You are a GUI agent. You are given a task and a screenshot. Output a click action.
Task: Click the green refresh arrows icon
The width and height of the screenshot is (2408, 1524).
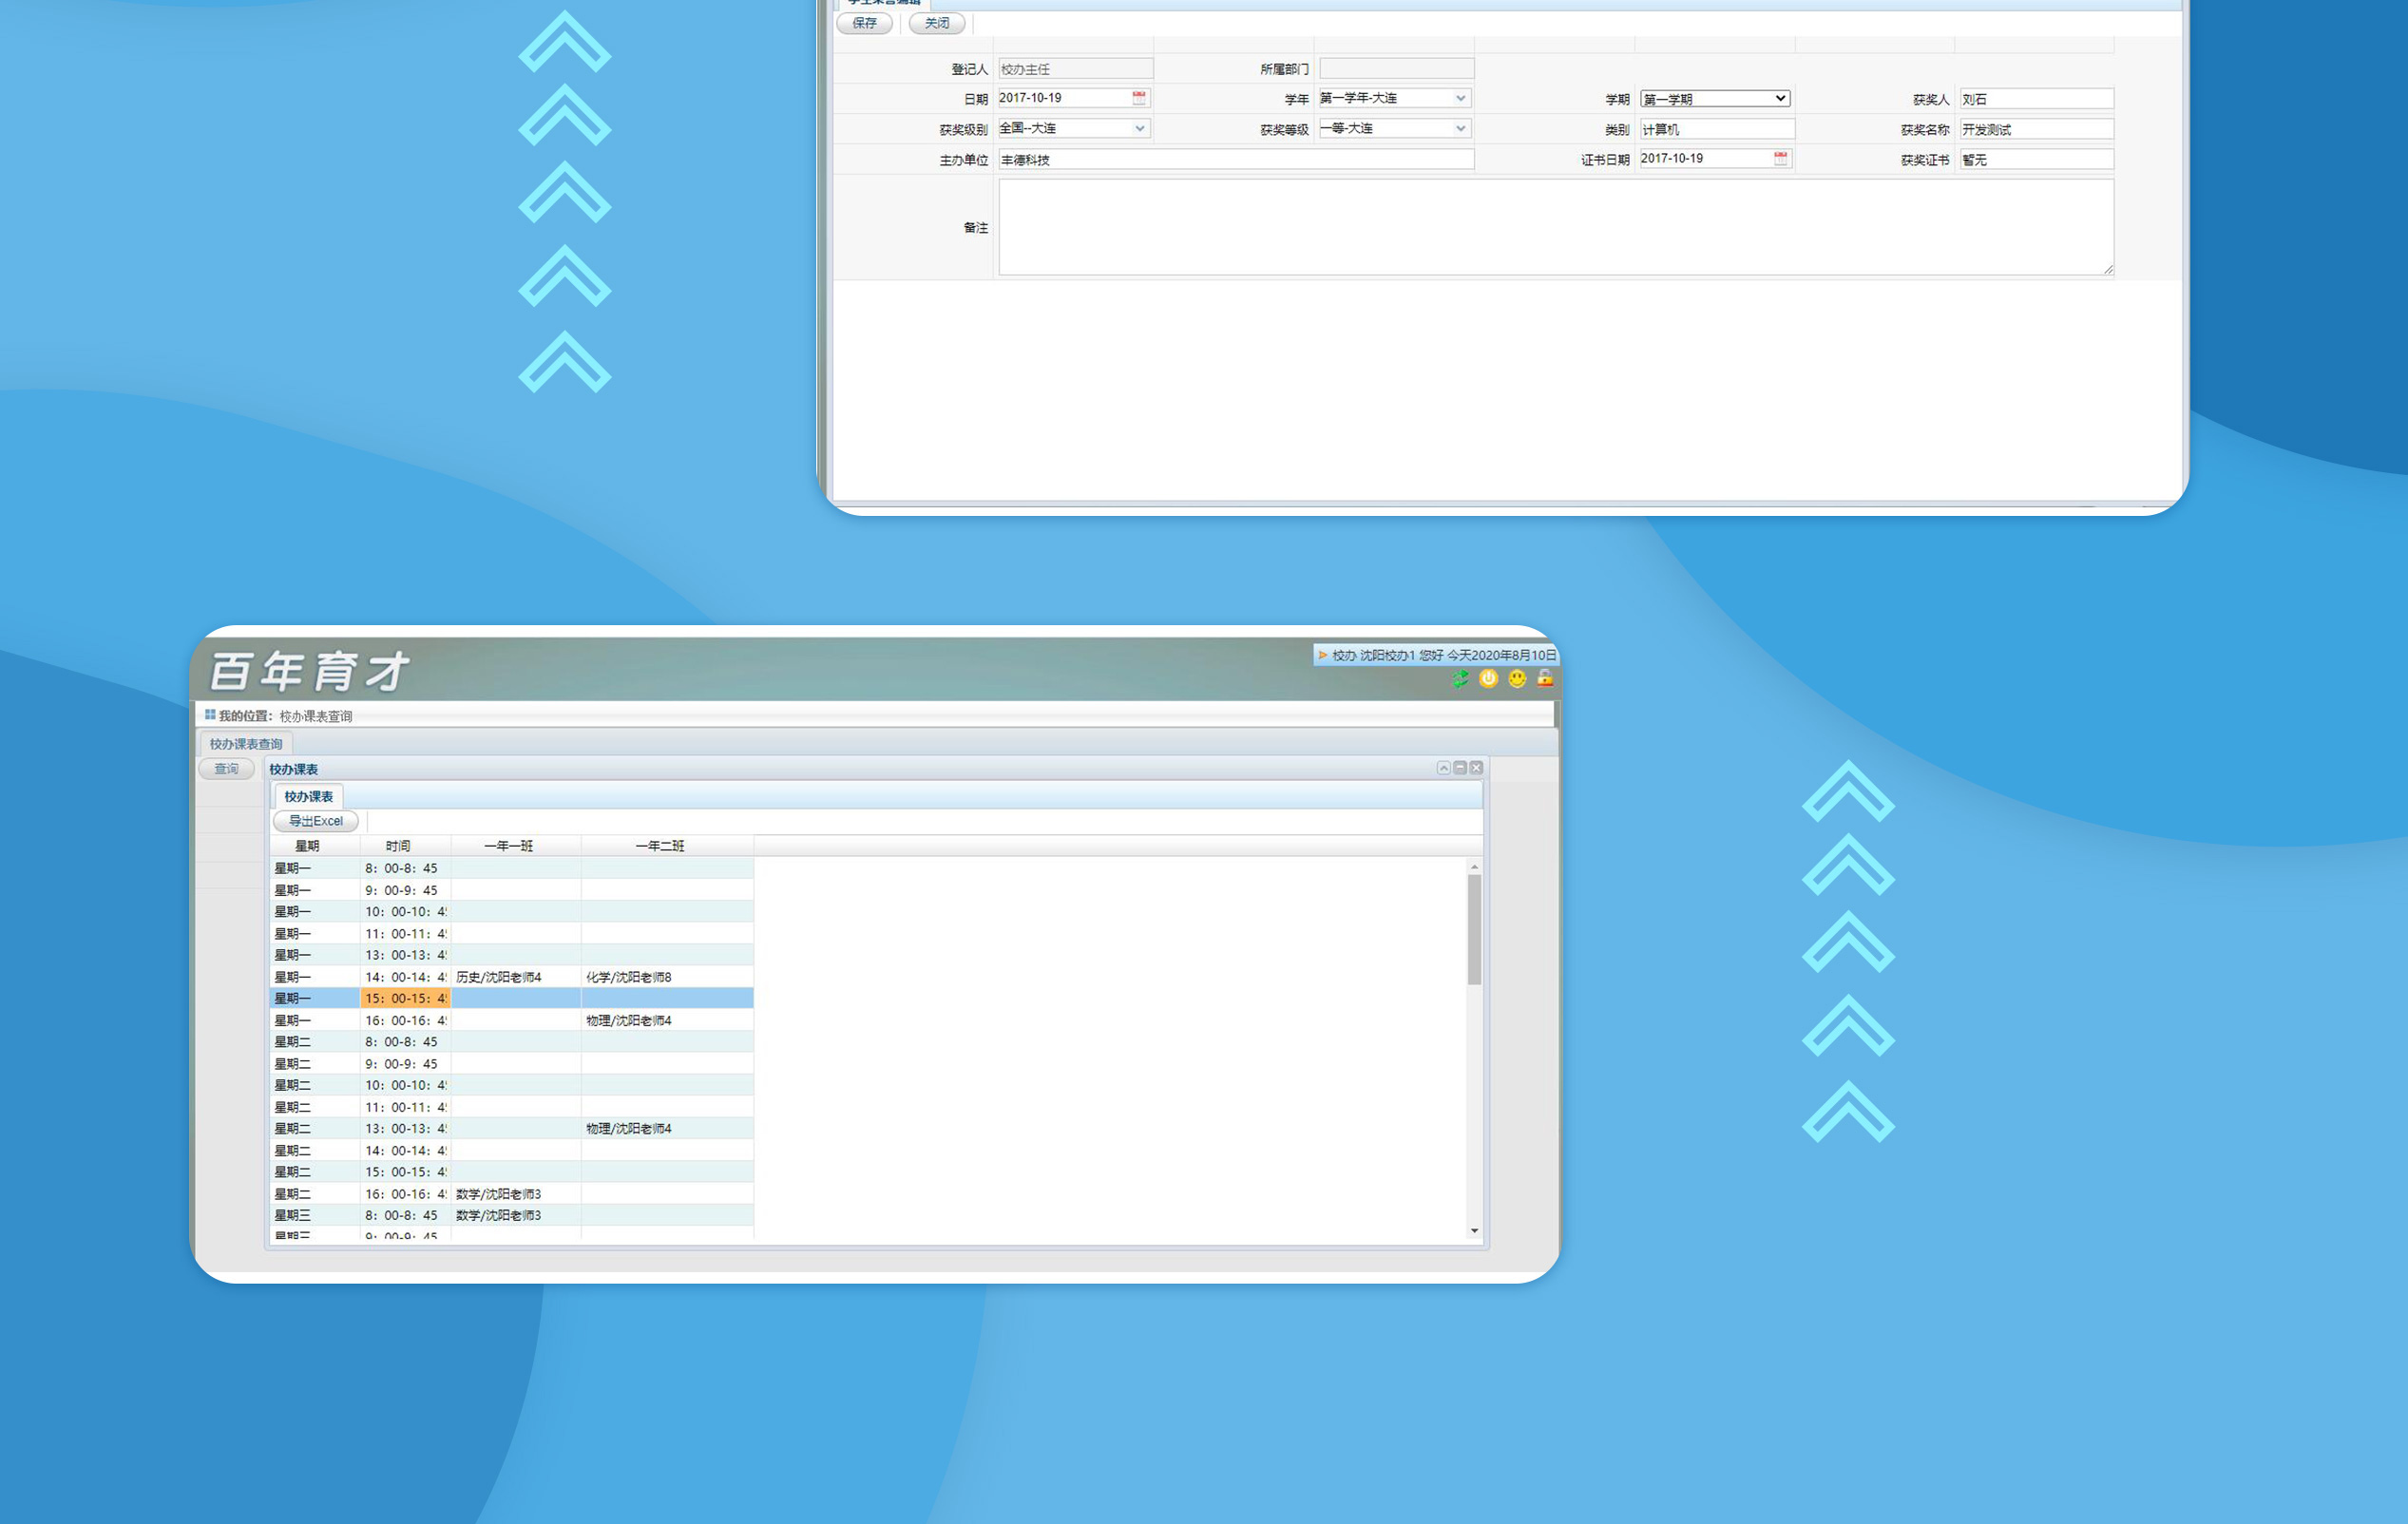click(x=1460, y=679)
